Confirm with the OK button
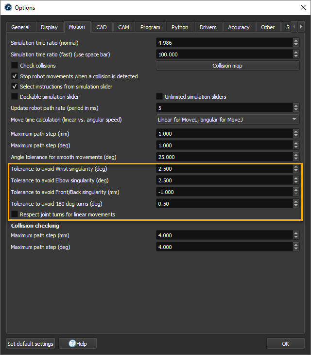This screenshot has height=355, width=311. click(285, 344)
